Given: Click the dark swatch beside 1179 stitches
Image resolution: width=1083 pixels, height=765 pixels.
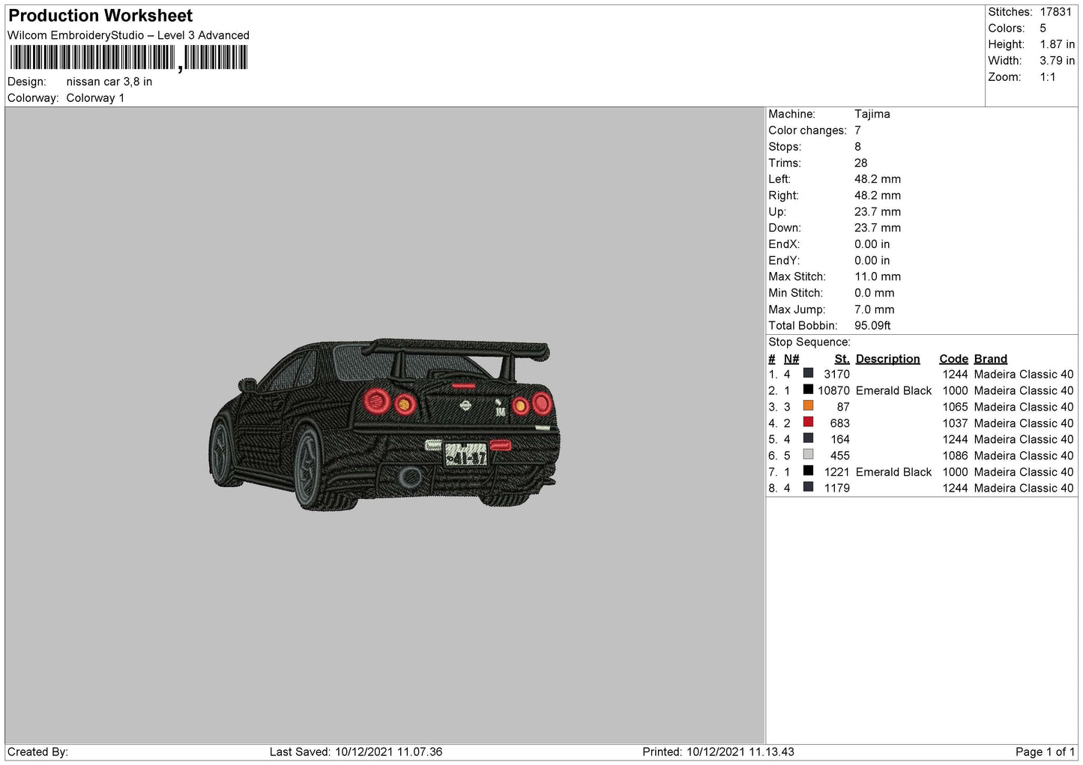Looking at the screenshot, I should pos(808,487).
